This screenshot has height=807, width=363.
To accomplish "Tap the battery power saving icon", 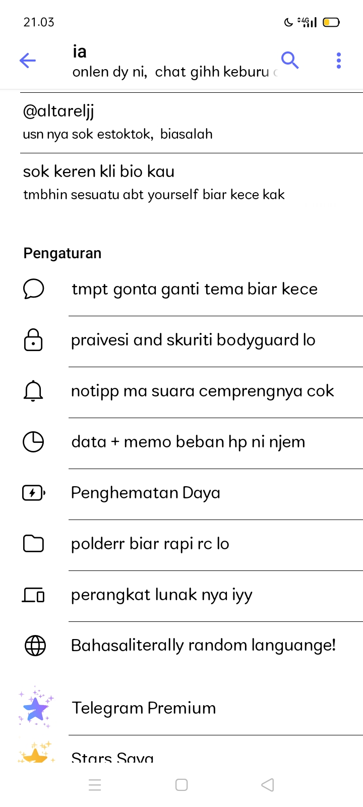I will 34,493.
